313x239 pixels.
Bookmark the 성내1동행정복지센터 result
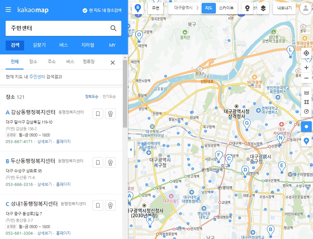98,205
